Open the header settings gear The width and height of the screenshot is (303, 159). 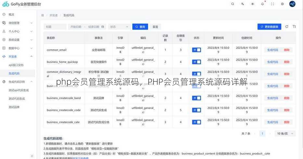(x=282, y=4)
